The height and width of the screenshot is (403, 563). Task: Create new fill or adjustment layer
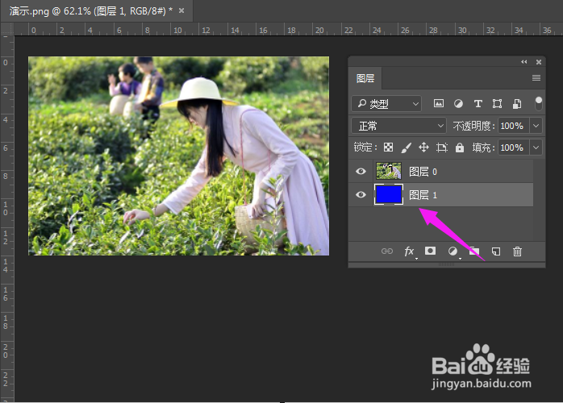point(453,251)
